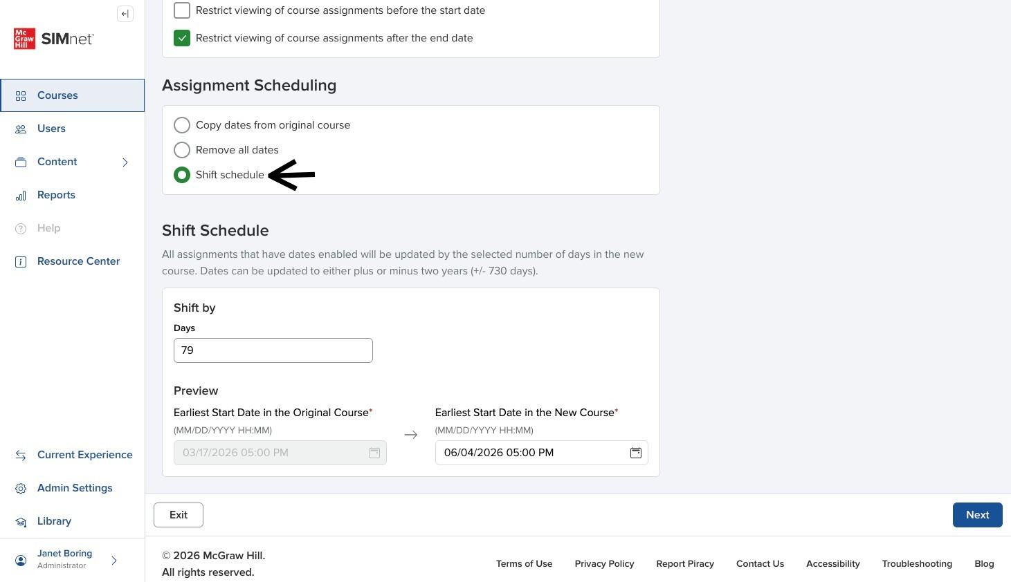This screenshot has height=582, width=1011.
Task: Select the Remove all dates option
Action: [x=182, y=150]
